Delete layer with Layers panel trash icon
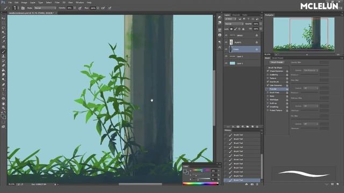Viewport: 344px width, 193px height. click(257, 127)
